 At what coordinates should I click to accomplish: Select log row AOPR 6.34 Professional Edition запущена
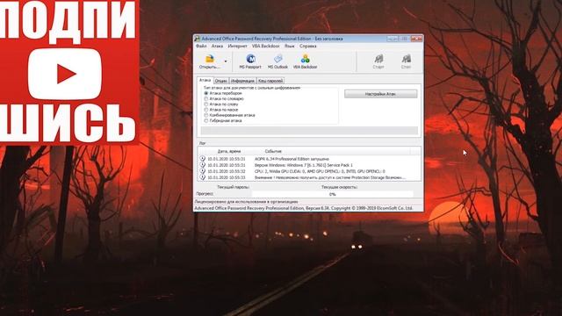click(x=309, y=159)
